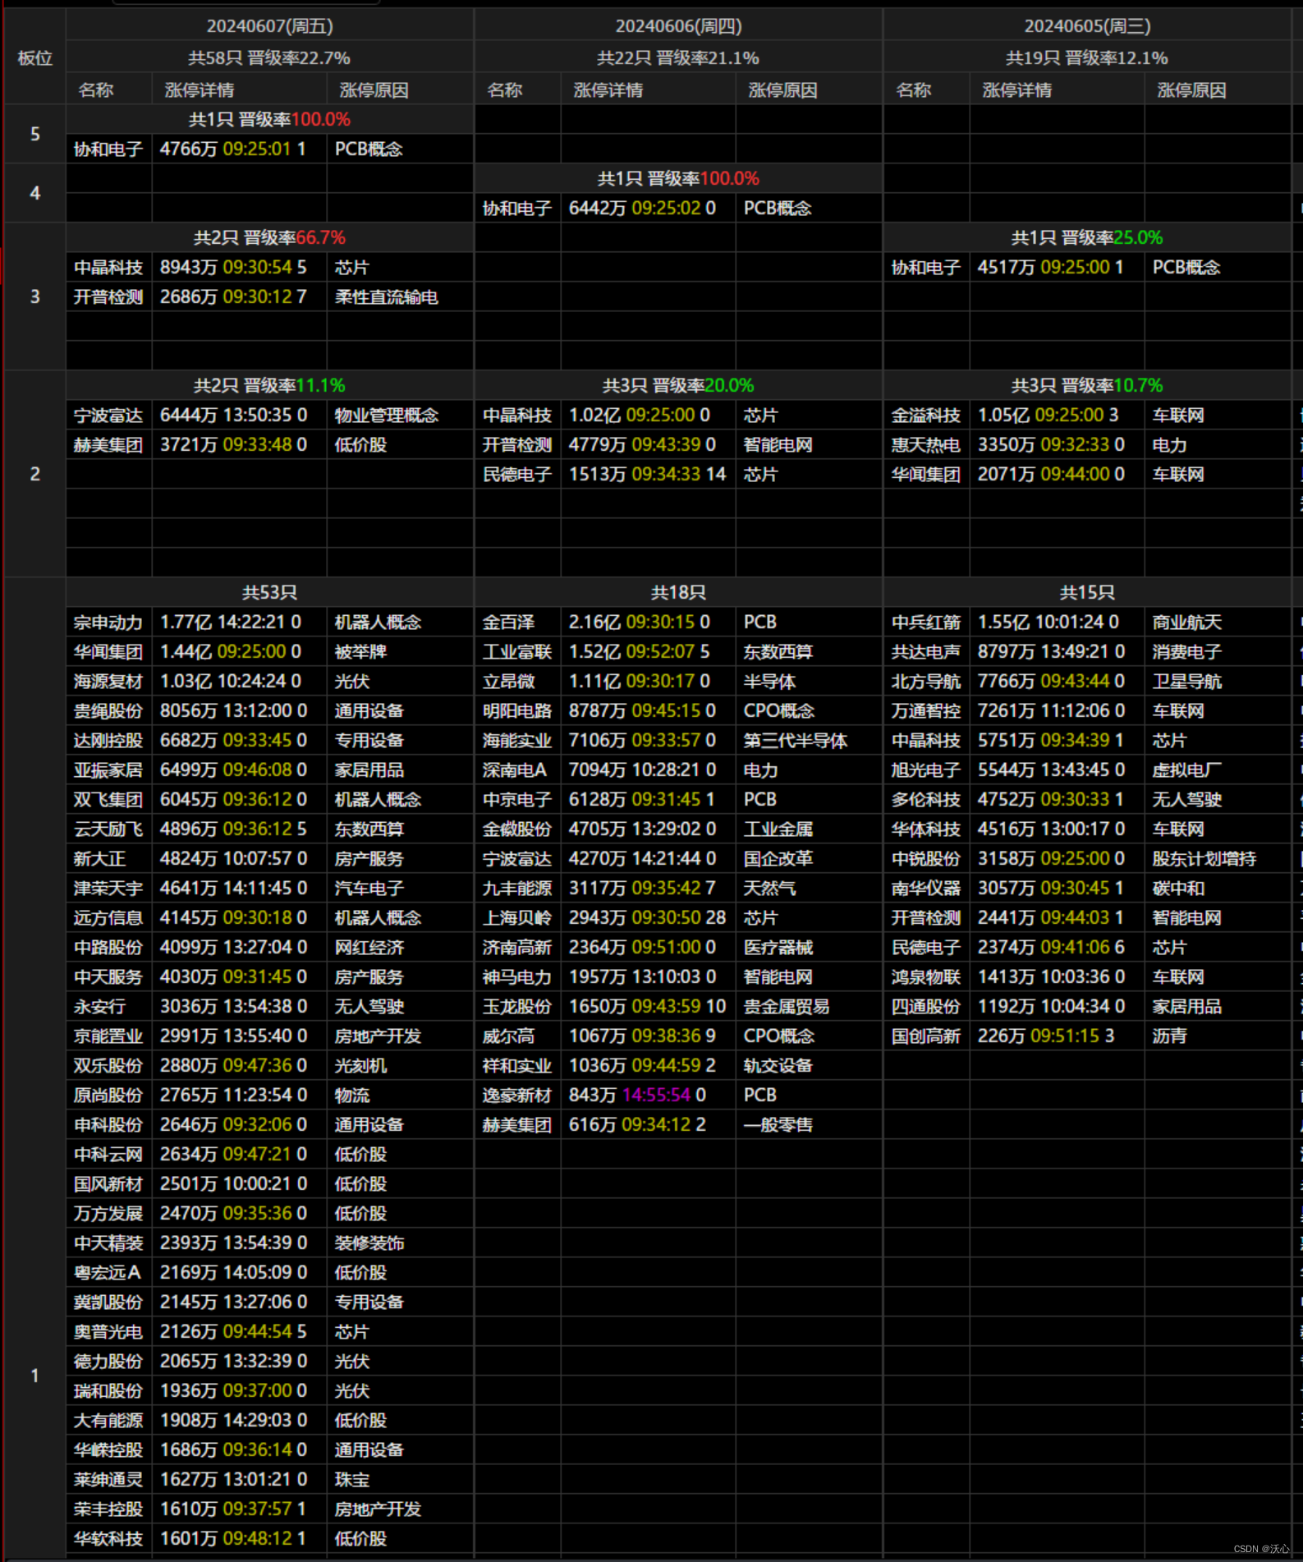Click the 20240605(周三) date header
This screenshot has width=1303, height=1562.
1087,26
